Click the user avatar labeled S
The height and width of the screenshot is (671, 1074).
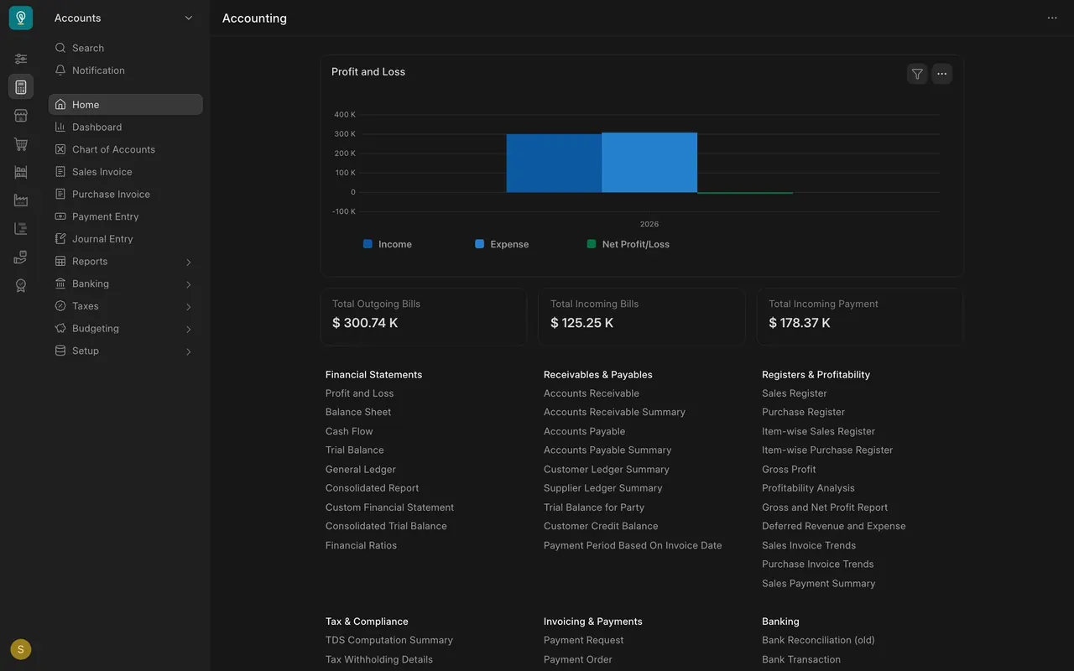click(x=21, y=649)
